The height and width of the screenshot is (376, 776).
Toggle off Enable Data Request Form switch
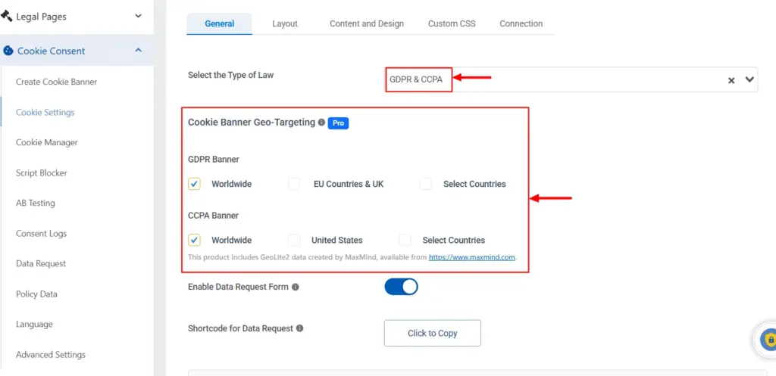[x=402, y=287]
